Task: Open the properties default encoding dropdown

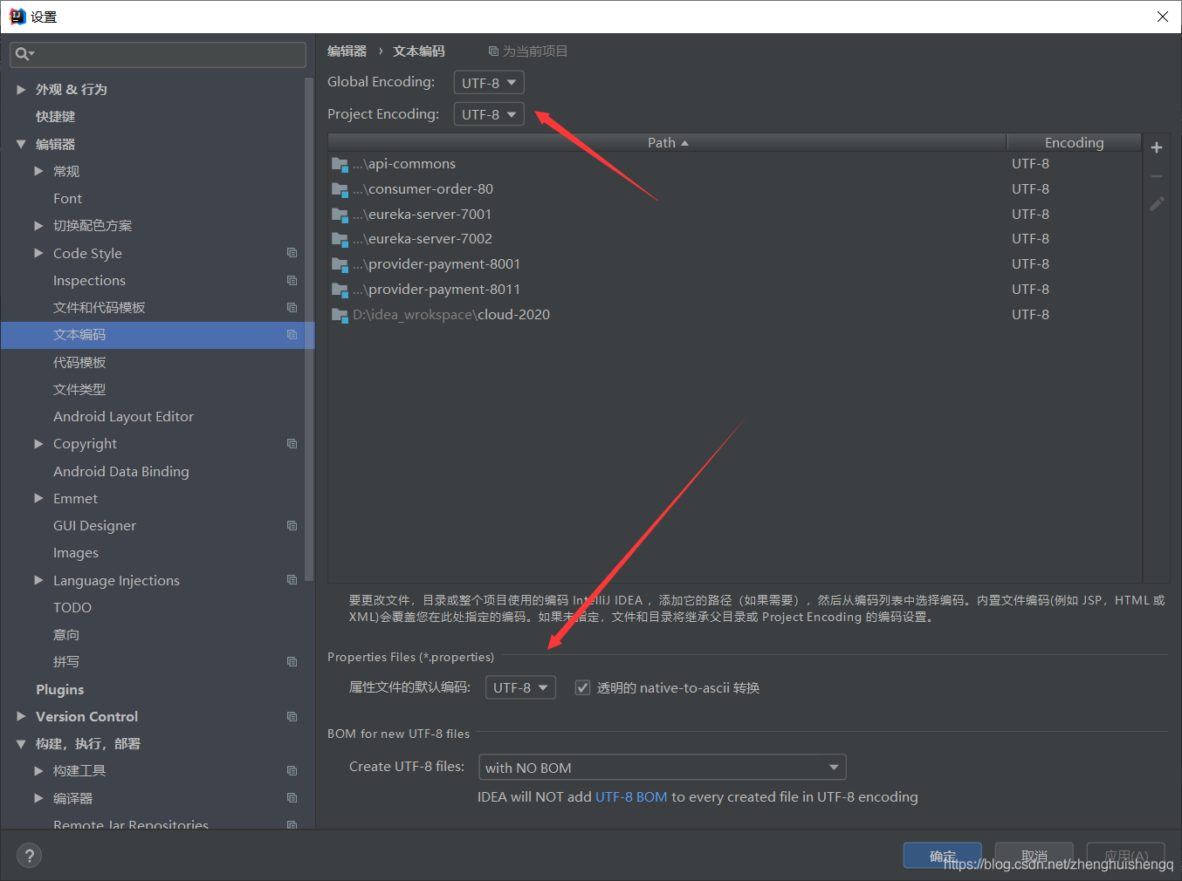Action: [520, 687]
